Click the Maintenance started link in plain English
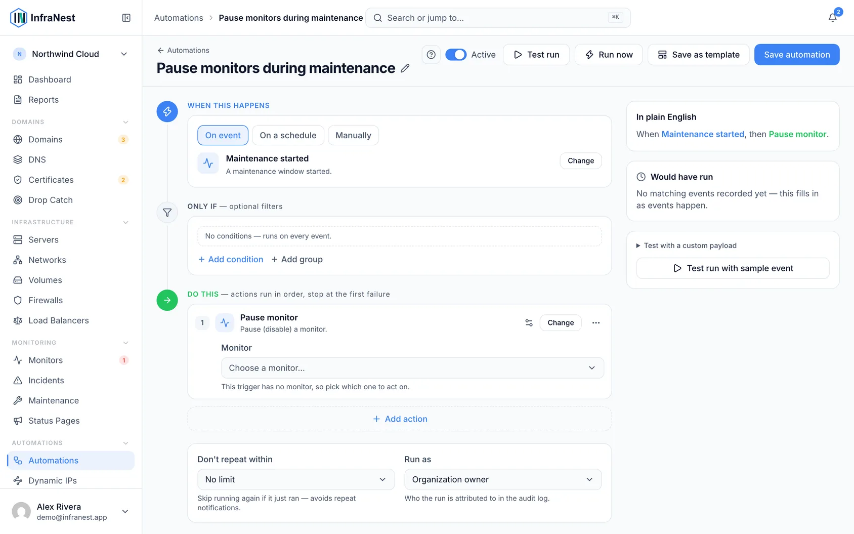This screenshot has height=534, width=854. [x=703, y=134]
